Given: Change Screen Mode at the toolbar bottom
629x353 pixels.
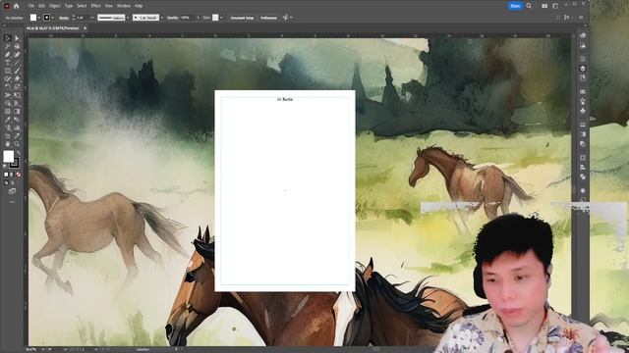Looking at the screenshot, I should click(x=12, y=191).
